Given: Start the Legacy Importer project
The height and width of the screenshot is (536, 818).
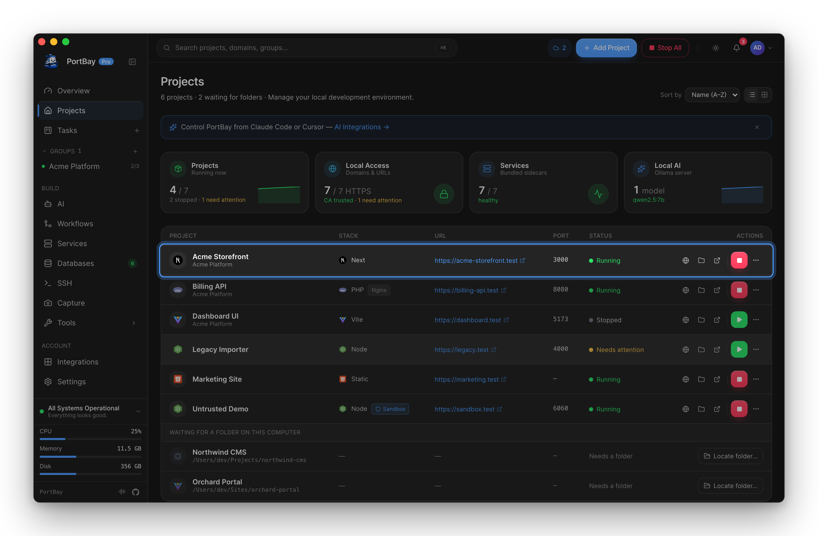Looking at the screenshot, I should pos(739,349).
